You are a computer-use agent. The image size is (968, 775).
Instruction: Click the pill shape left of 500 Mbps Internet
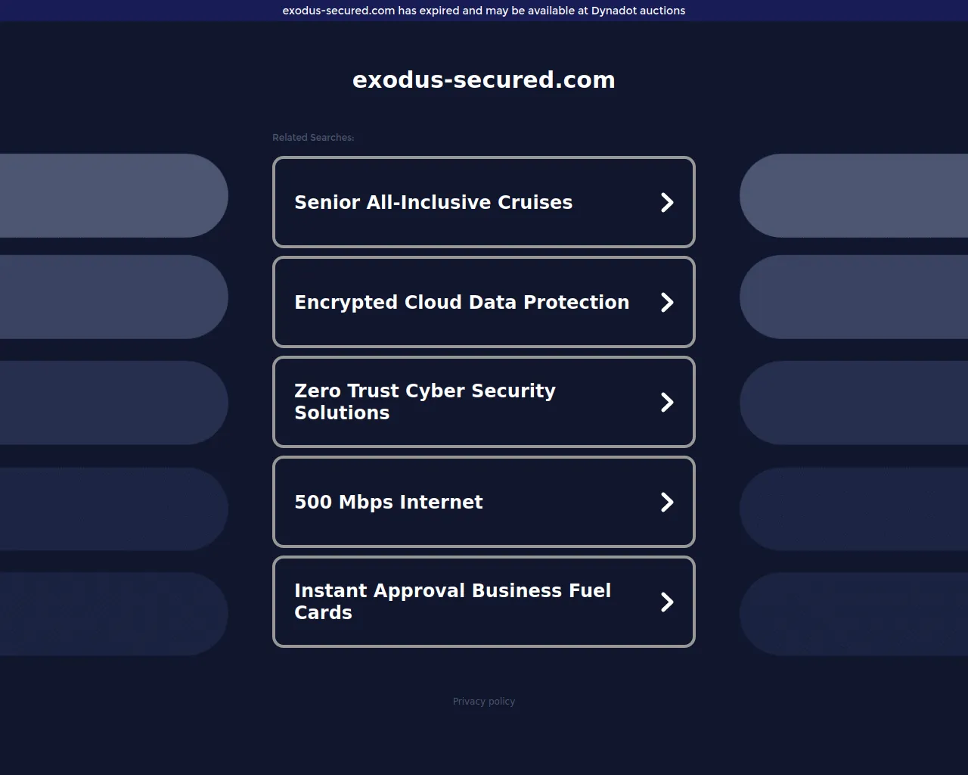point(113,509)
